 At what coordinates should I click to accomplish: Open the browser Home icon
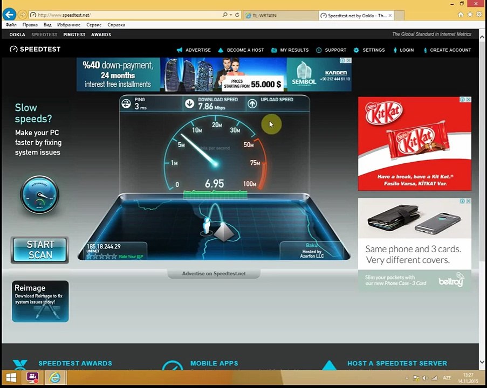point(461,15)
